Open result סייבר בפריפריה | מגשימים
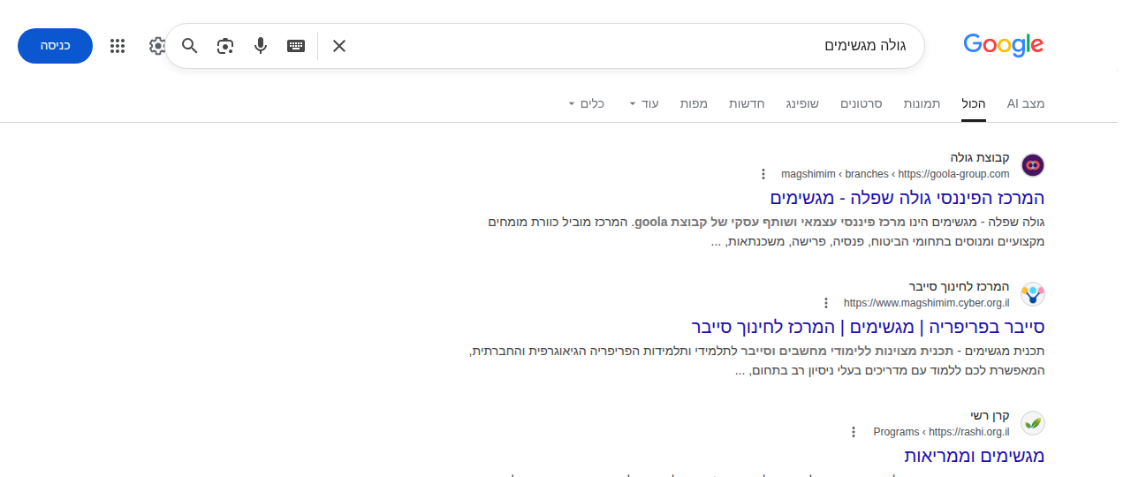Viewport: 1131px width, 477px height. point(868,327)
